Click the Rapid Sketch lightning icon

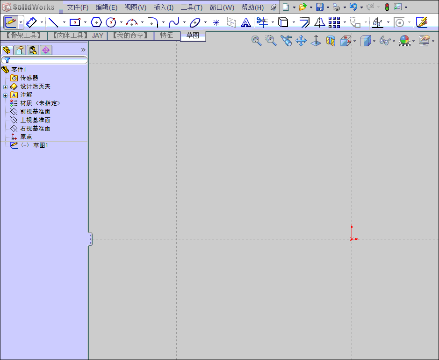coord(422,22)
